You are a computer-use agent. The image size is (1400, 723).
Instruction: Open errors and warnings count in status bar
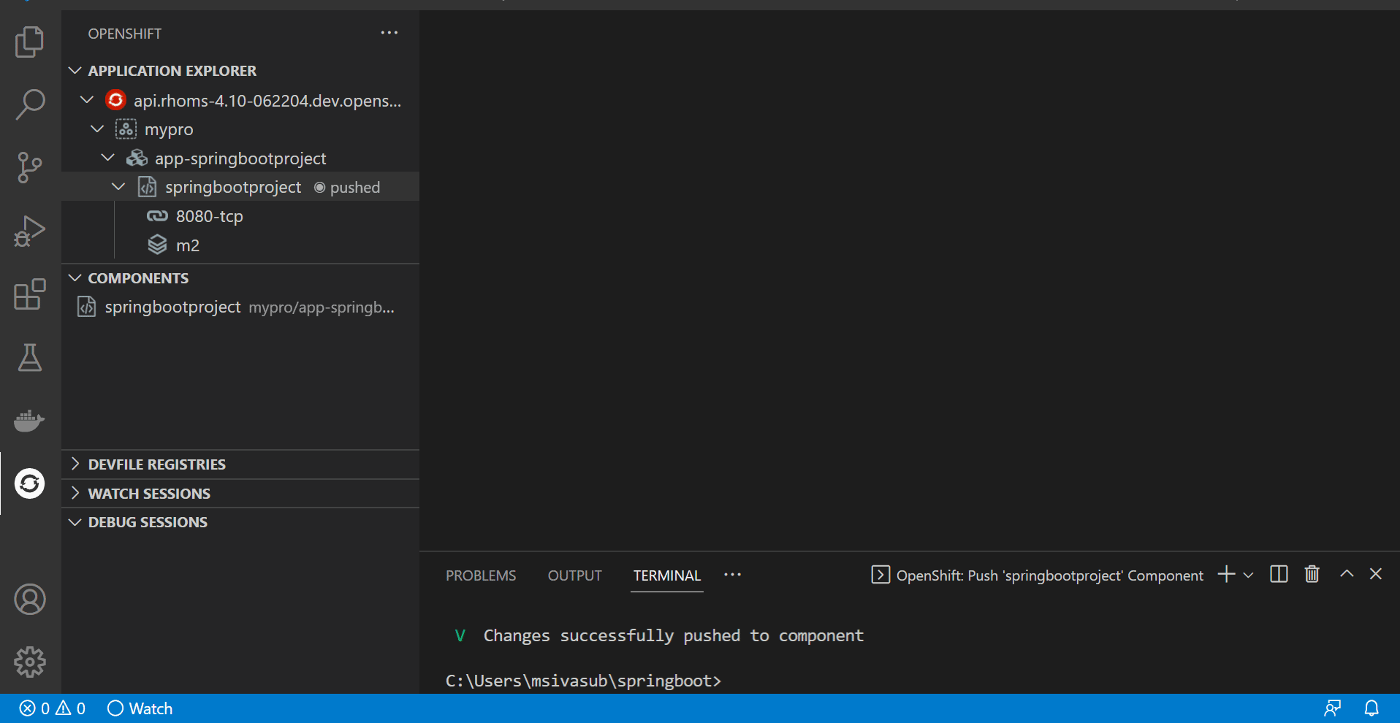[x=52, y=708]
